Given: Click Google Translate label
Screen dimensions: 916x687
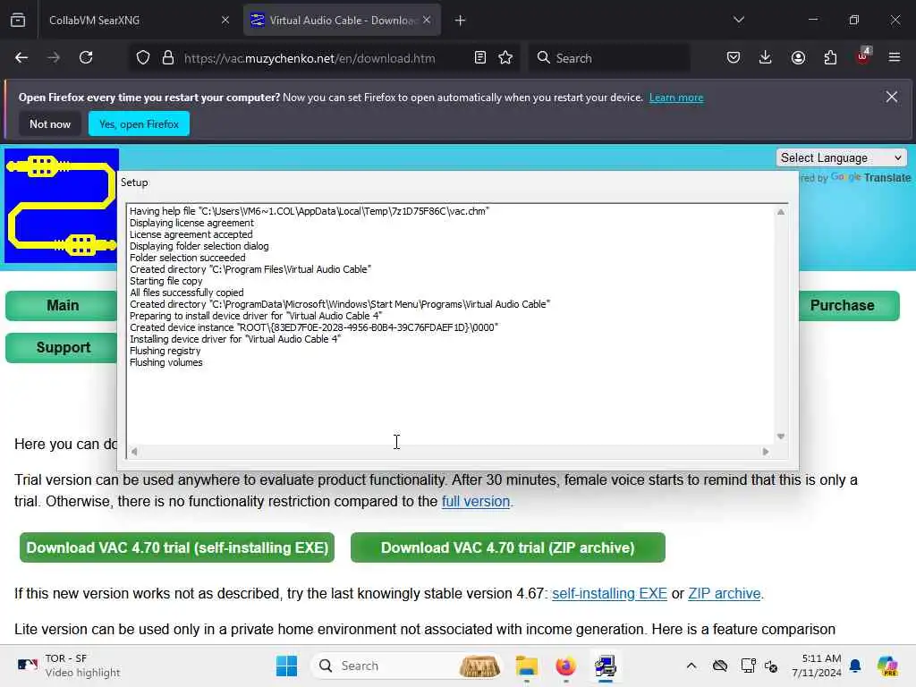Looking at the screenshot, I should 870,178.
